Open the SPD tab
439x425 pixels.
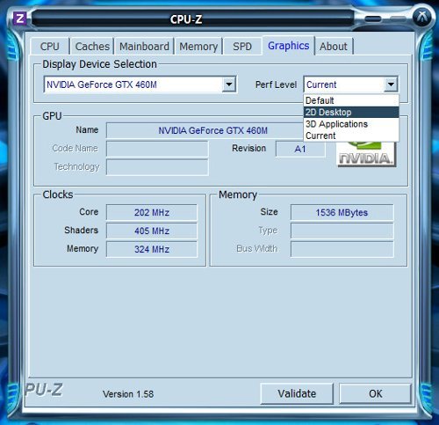[x=242, y=47]
